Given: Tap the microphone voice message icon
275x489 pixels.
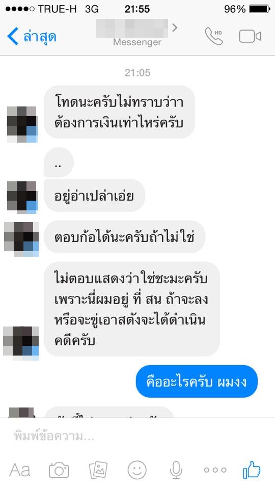Looking at the screenshot, I should pyautogui.click(x=176, y=470).
